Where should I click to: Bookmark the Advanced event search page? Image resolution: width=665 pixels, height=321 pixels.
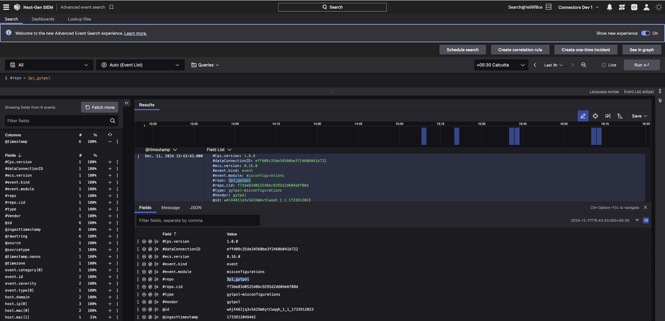point(111,7)
